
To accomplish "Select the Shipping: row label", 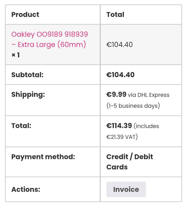I will tap(28, 95).
